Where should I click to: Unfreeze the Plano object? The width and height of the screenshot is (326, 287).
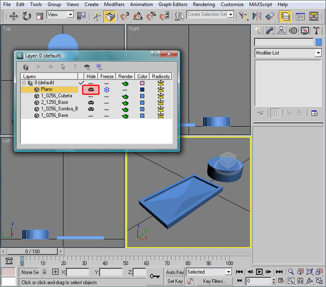click(x=106, y=89)
